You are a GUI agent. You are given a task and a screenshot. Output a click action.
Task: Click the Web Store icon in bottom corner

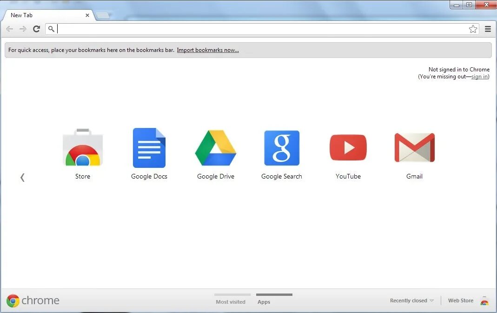tap(484, 300)
